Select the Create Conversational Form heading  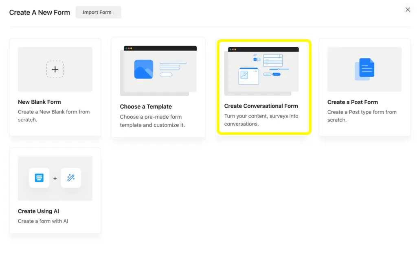(261, 106)
